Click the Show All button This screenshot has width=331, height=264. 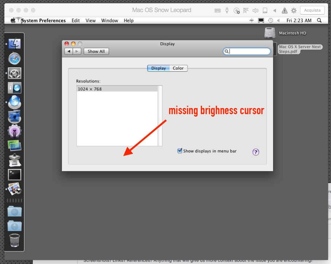click(96, 51)
